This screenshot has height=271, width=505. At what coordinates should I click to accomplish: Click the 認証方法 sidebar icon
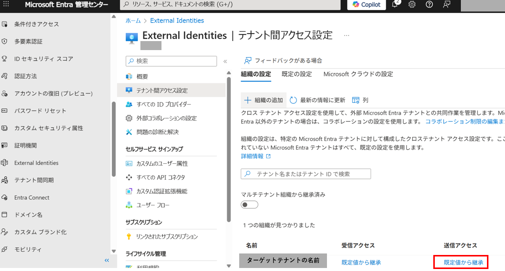(x=5, y=76)
